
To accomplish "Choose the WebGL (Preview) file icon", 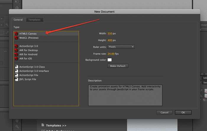I will (x=16, y=38).
